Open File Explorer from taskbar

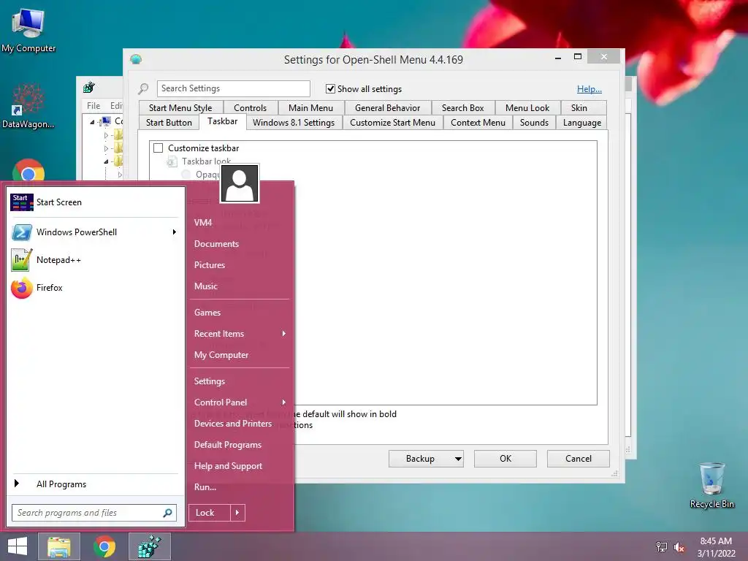click(x=59, y=546)
